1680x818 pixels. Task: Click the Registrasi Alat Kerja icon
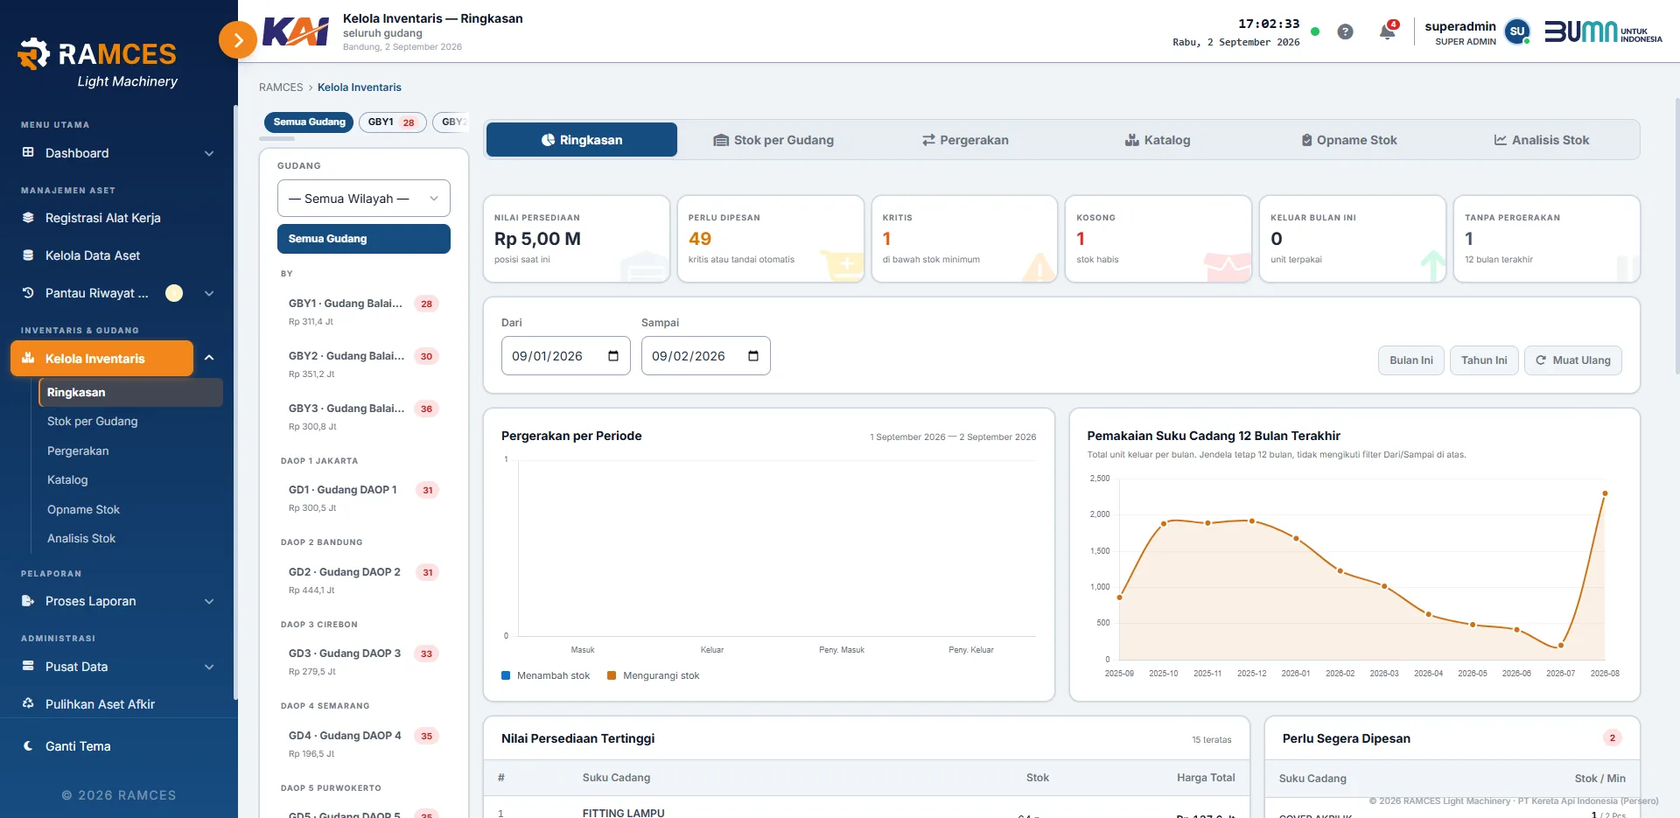(28, 218)
